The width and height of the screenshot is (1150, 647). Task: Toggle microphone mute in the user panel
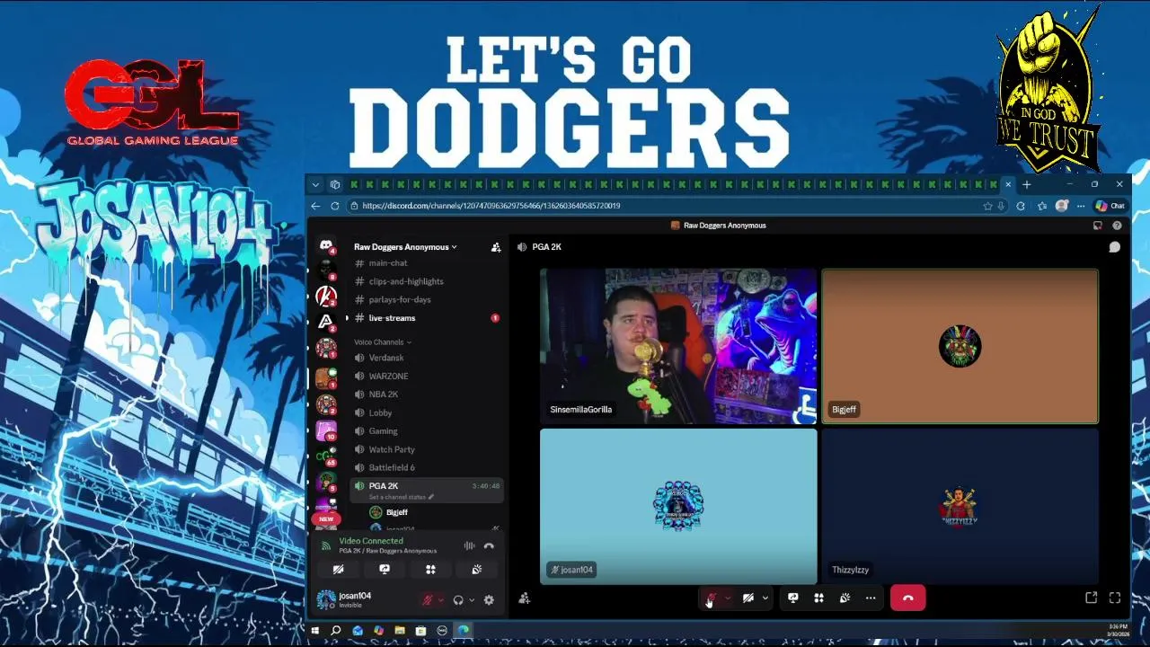[428, 600]
